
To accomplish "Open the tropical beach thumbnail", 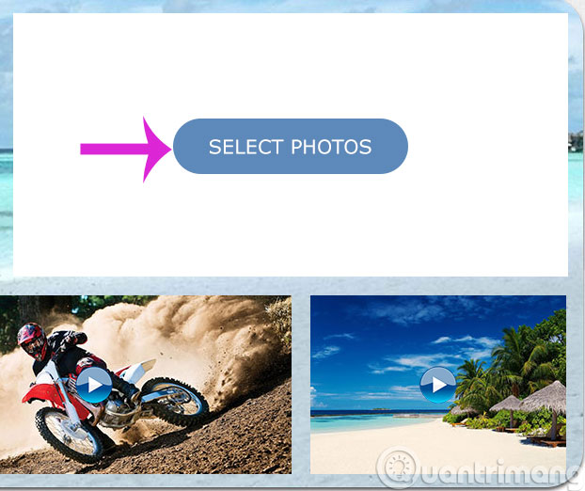I will pyautogui.click(x=438, y=385).
